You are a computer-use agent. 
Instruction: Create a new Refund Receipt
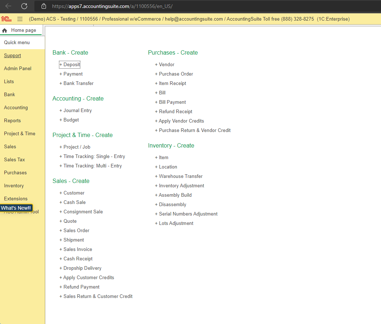[173, 112]
